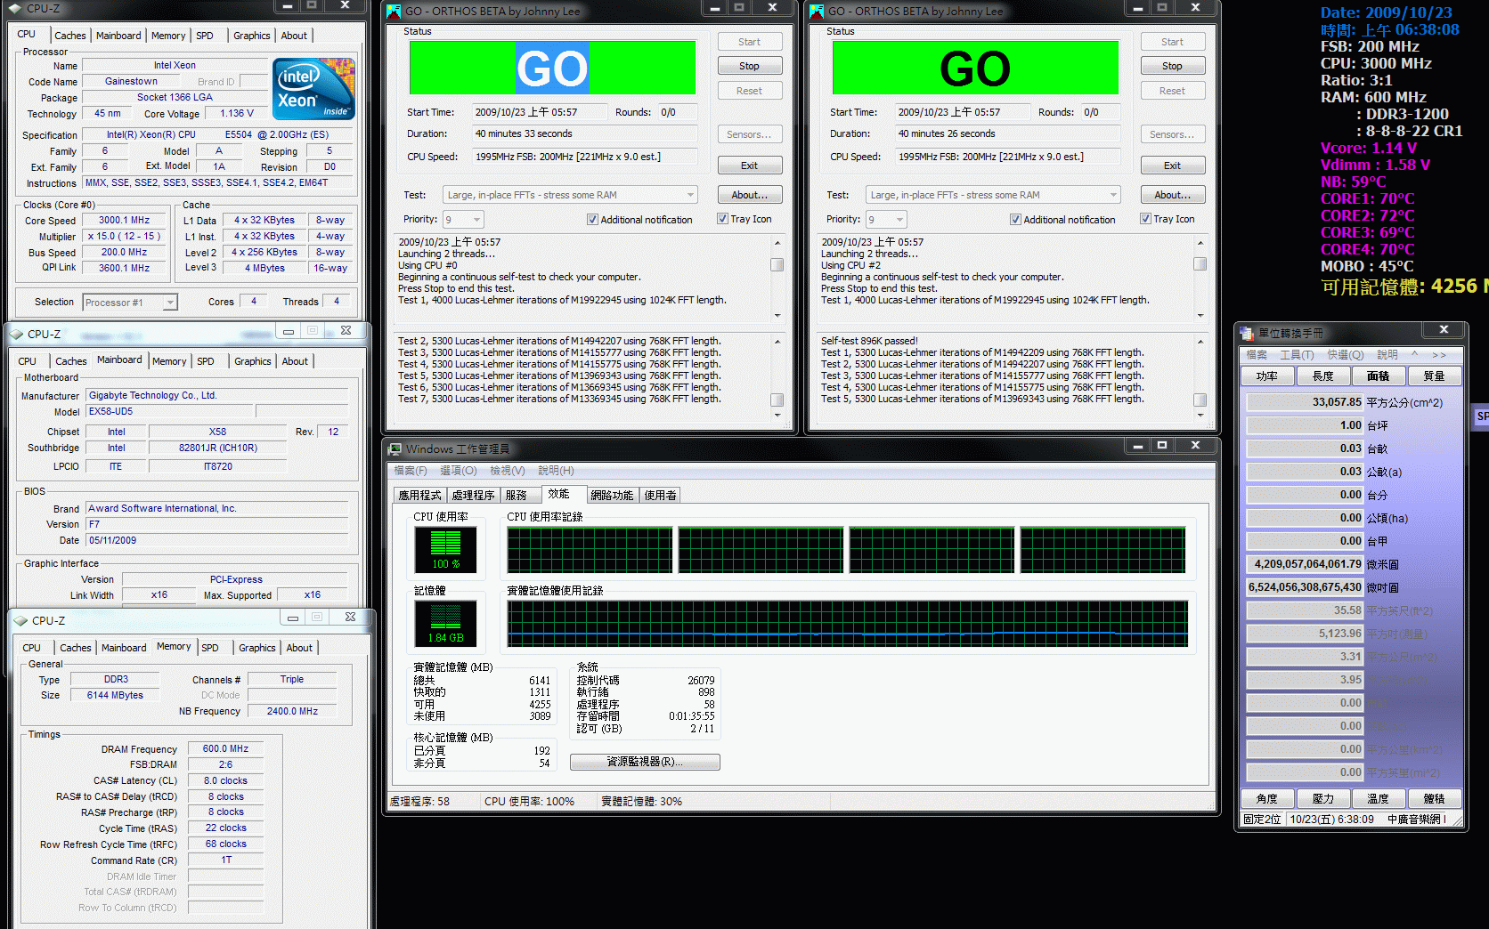Select 溫度 category in unit converter
This screenshot has width=1489, height=929.
pos(1378,799)
